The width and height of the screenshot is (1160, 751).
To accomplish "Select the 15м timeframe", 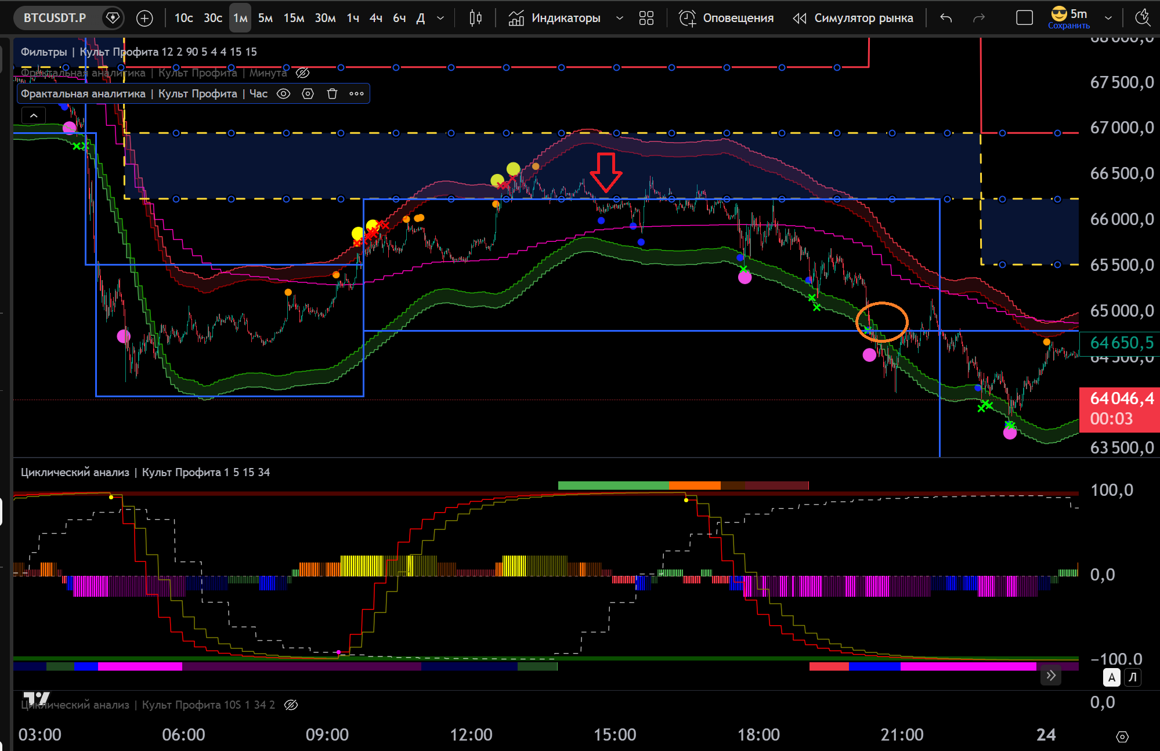I will pos(294,18).
